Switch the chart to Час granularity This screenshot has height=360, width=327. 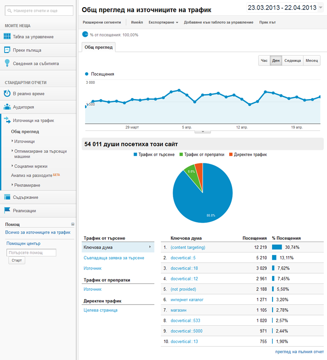point(264,61)
